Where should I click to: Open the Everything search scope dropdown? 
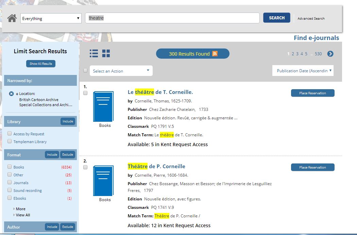(x=51, y=18)
